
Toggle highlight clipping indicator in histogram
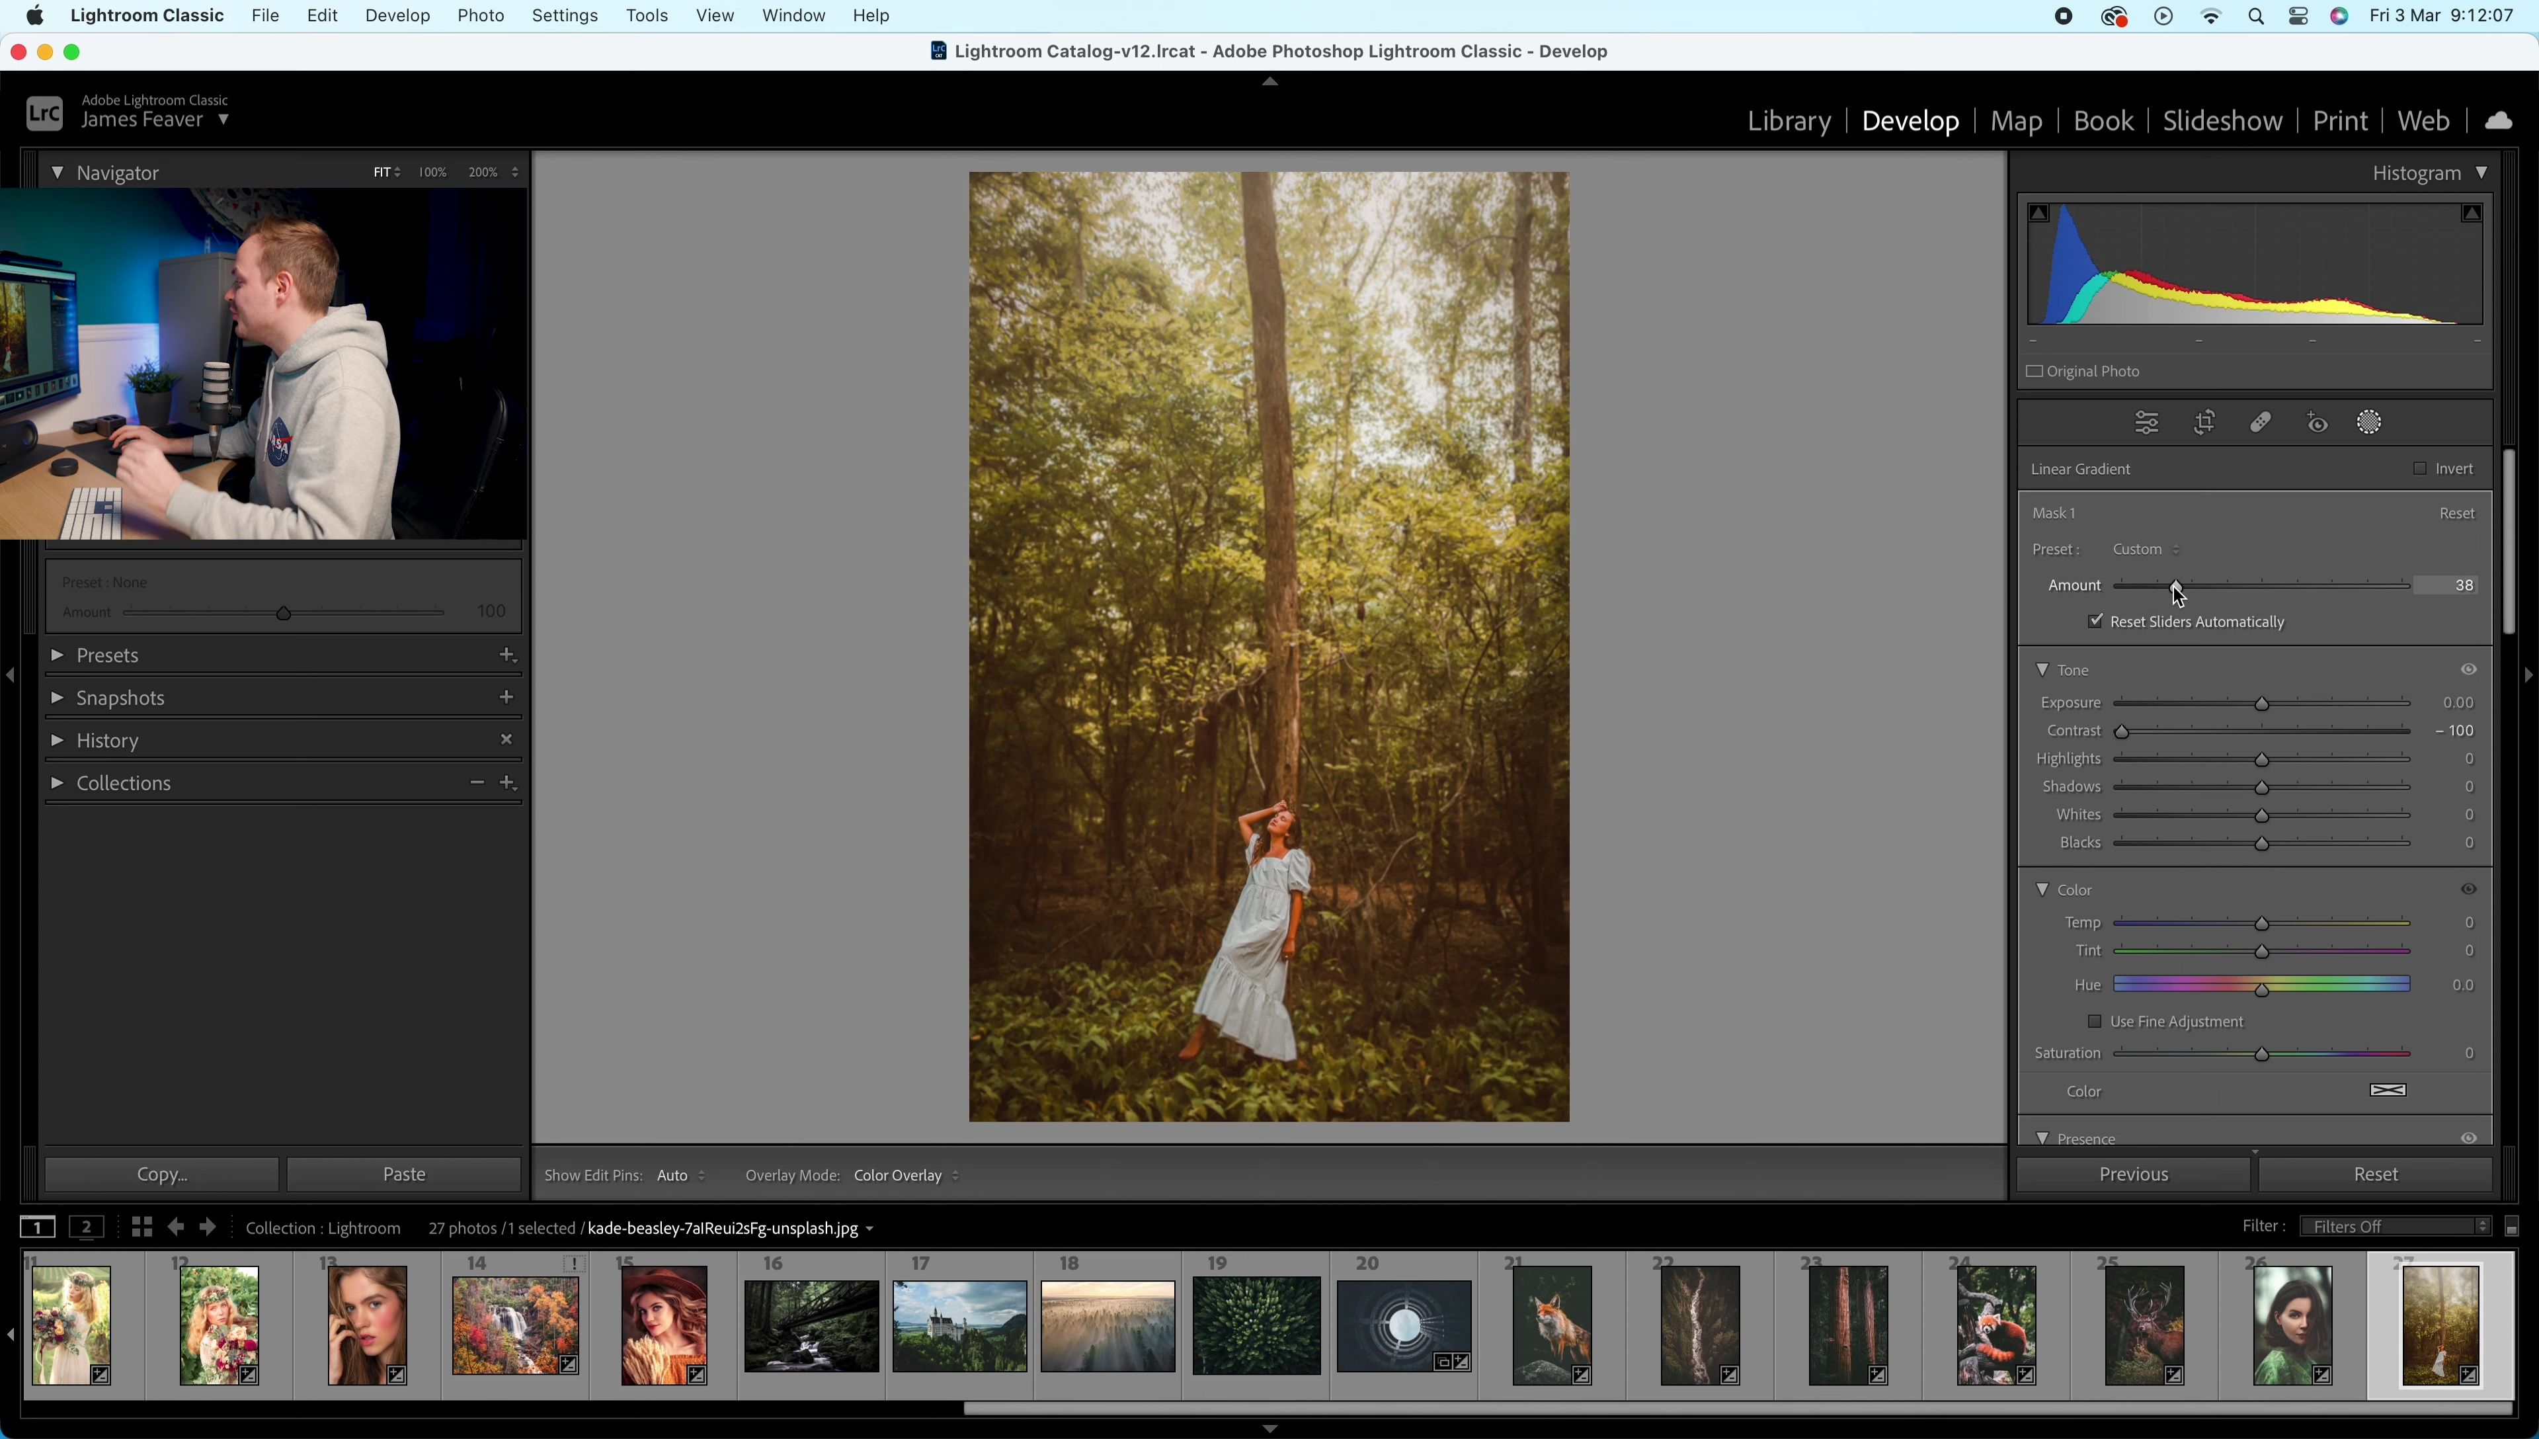click(2472, 214)
